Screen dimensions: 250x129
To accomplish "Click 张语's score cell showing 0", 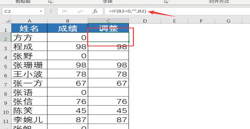I will tap(68, 92).
